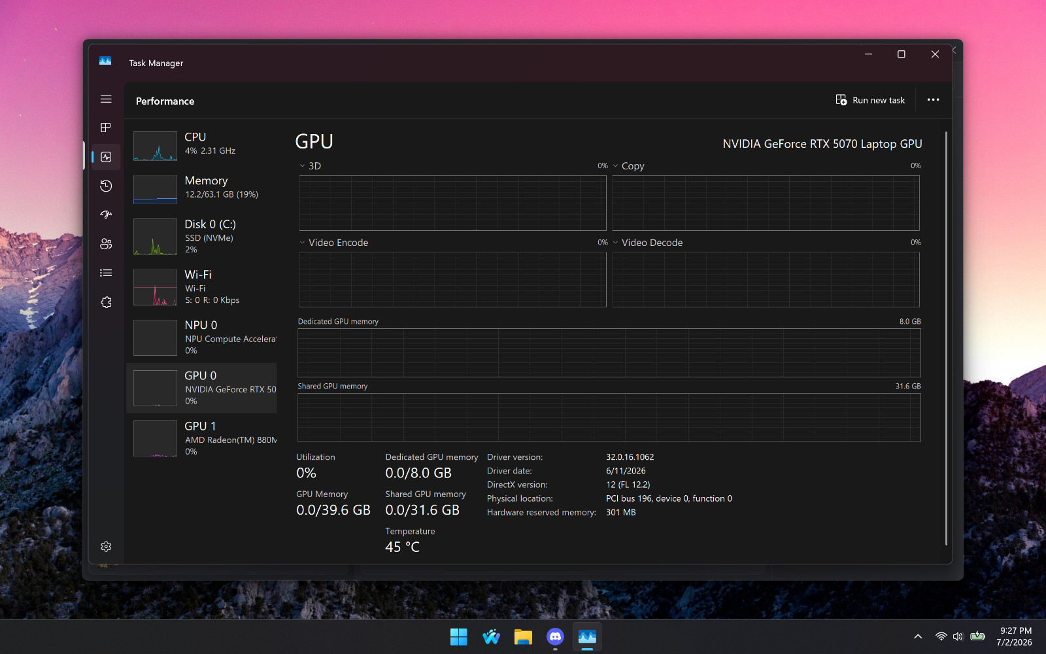
Task: Click the NVIDIA GeForce RTX 5070 Laptop GPU title
Action: pyautogui.click(x=822, y=144)
